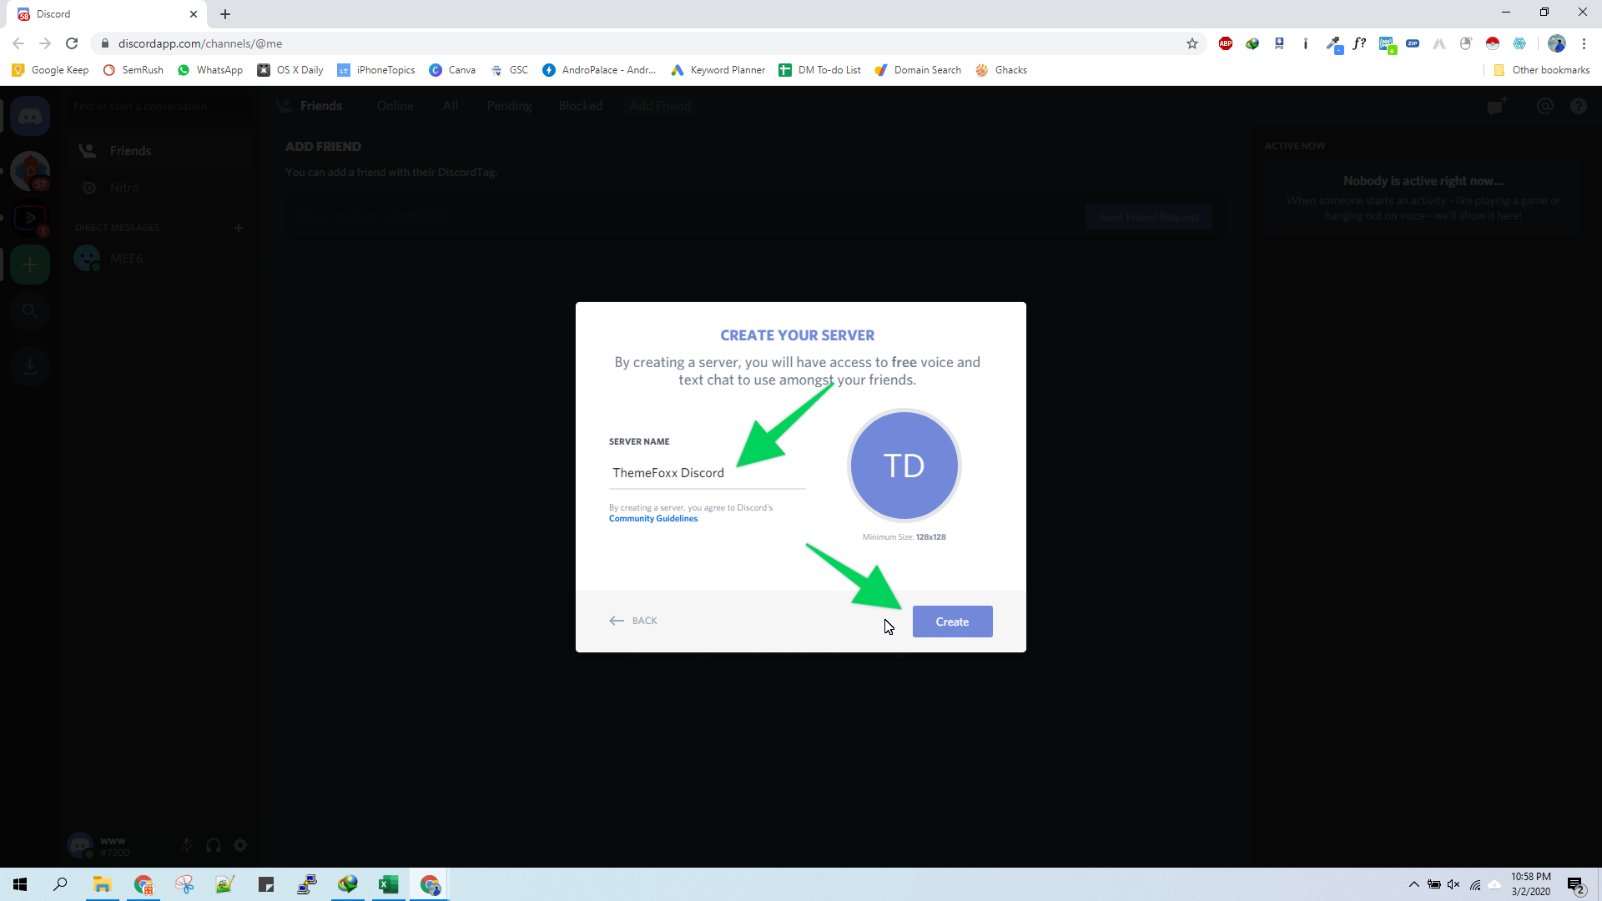Open the Help question mark icon
The width and height of the screenshot is (1602, 901).
pos(1579,106)
